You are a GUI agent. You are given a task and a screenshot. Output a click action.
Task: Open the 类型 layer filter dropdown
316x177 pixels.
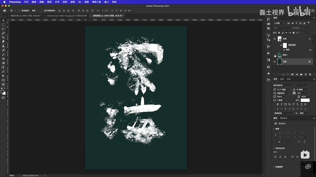tap(280, 23)
